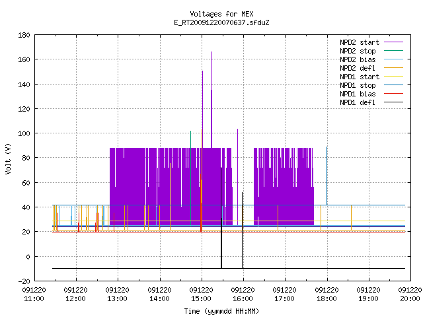Click the x-axis tick 091220 18:00
The width and height of the screenshot is (423, 317).
tap(327, 295)
